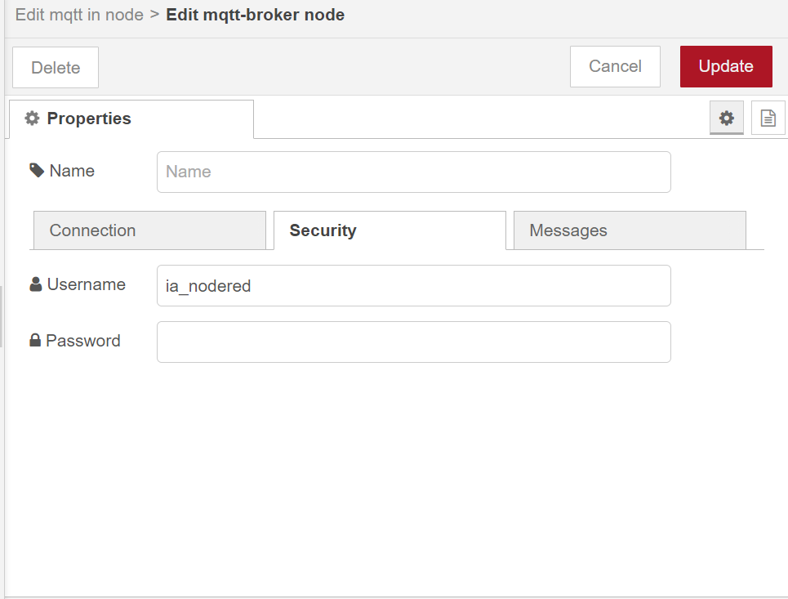Screen dimensions: 788x599
Task: Click the panel resize handle on left edge
Action: (x=2, y=317)
